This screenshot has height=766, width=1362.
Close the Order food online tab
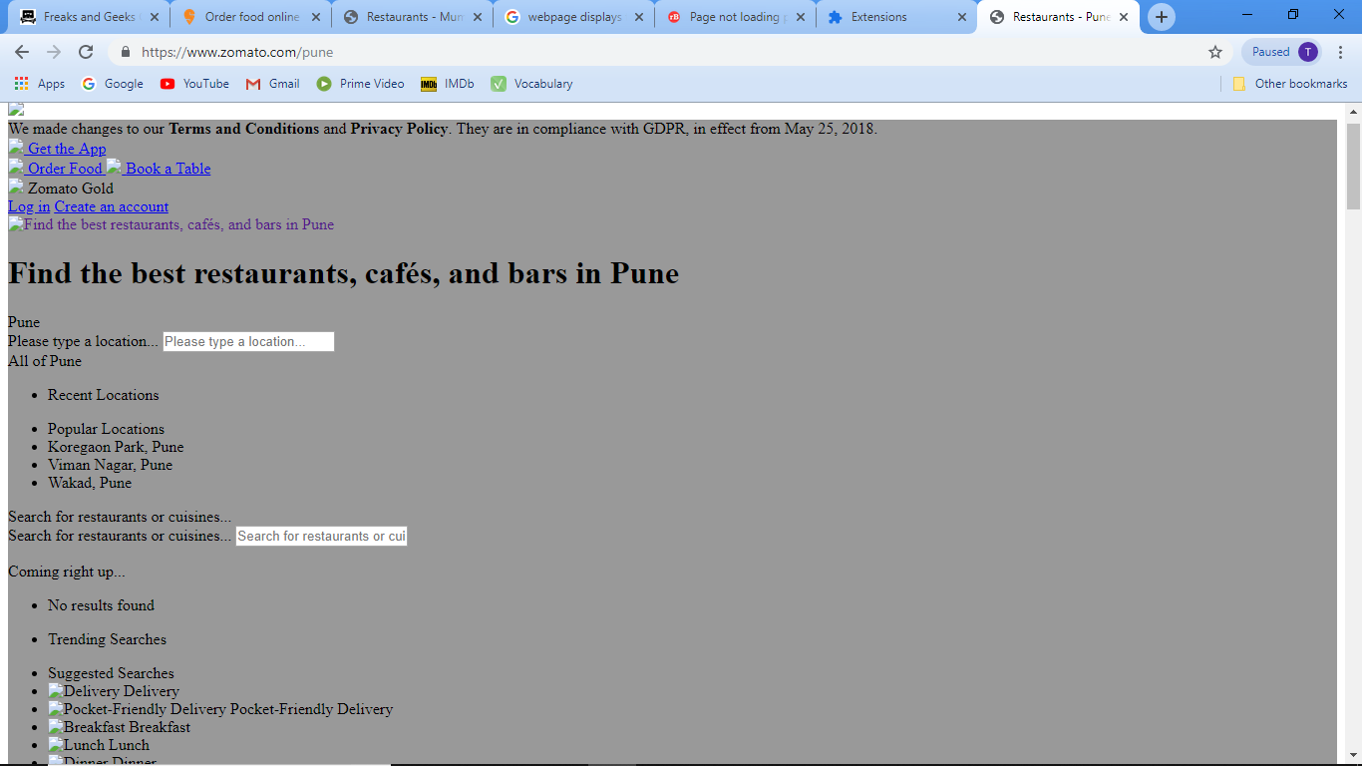pos(316,17)
